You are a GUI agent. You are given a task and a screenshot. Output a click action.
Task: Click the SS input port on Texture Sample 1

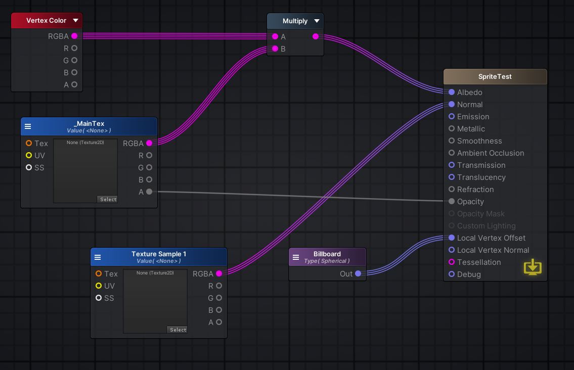coord(99,298)
